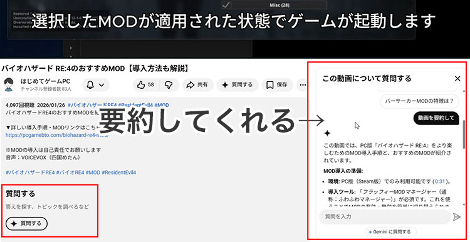Click the この動画について質問する panel title
The height and width of the screenshot is (242, 470).
(x=367, y=79)
